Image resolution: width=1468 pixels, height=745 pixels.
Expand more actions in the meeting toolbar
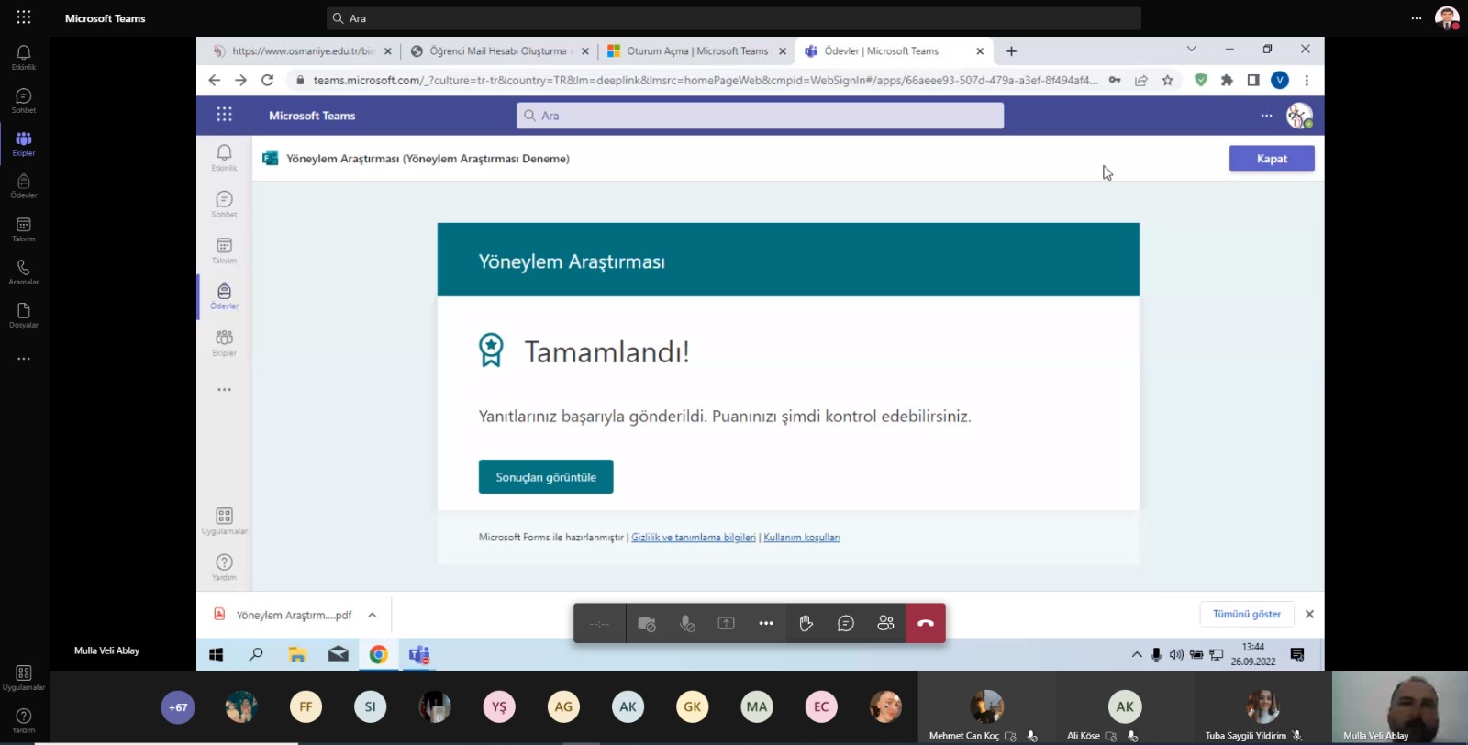pyautogui.click(x=766, y=624)
